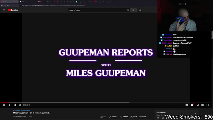Click the magnifier search button
This screenshot has height=120, width=213.
(x=133, y=10)
